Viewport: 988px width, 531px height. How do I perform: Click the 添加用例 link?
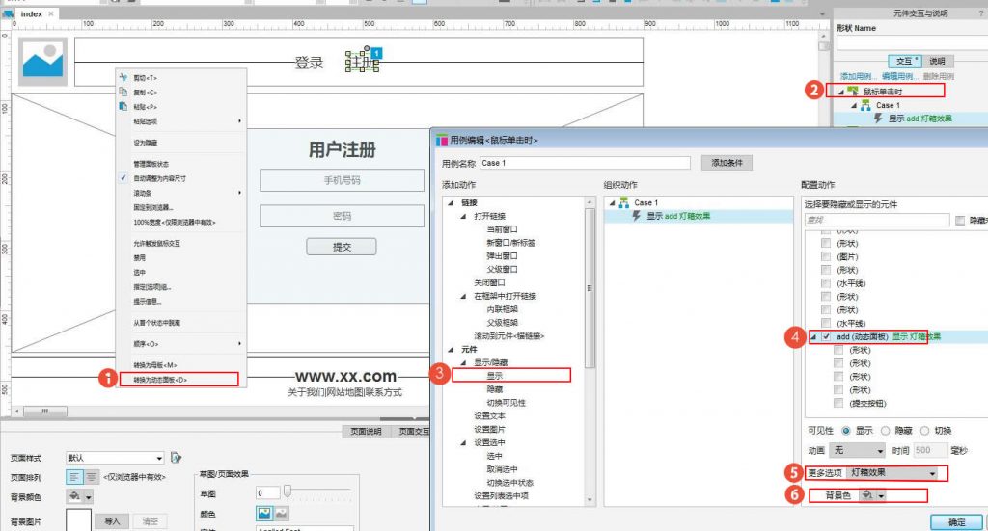click(x=857, y=76)
